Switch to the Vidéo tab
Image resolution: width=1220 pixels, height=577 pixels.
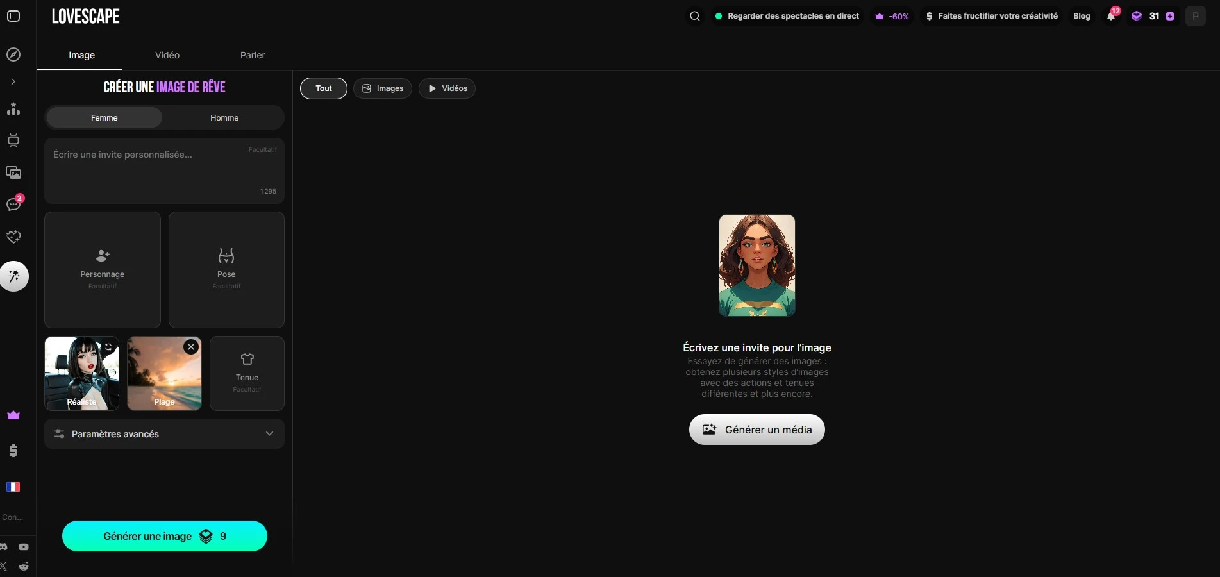(x=167, y=55)
